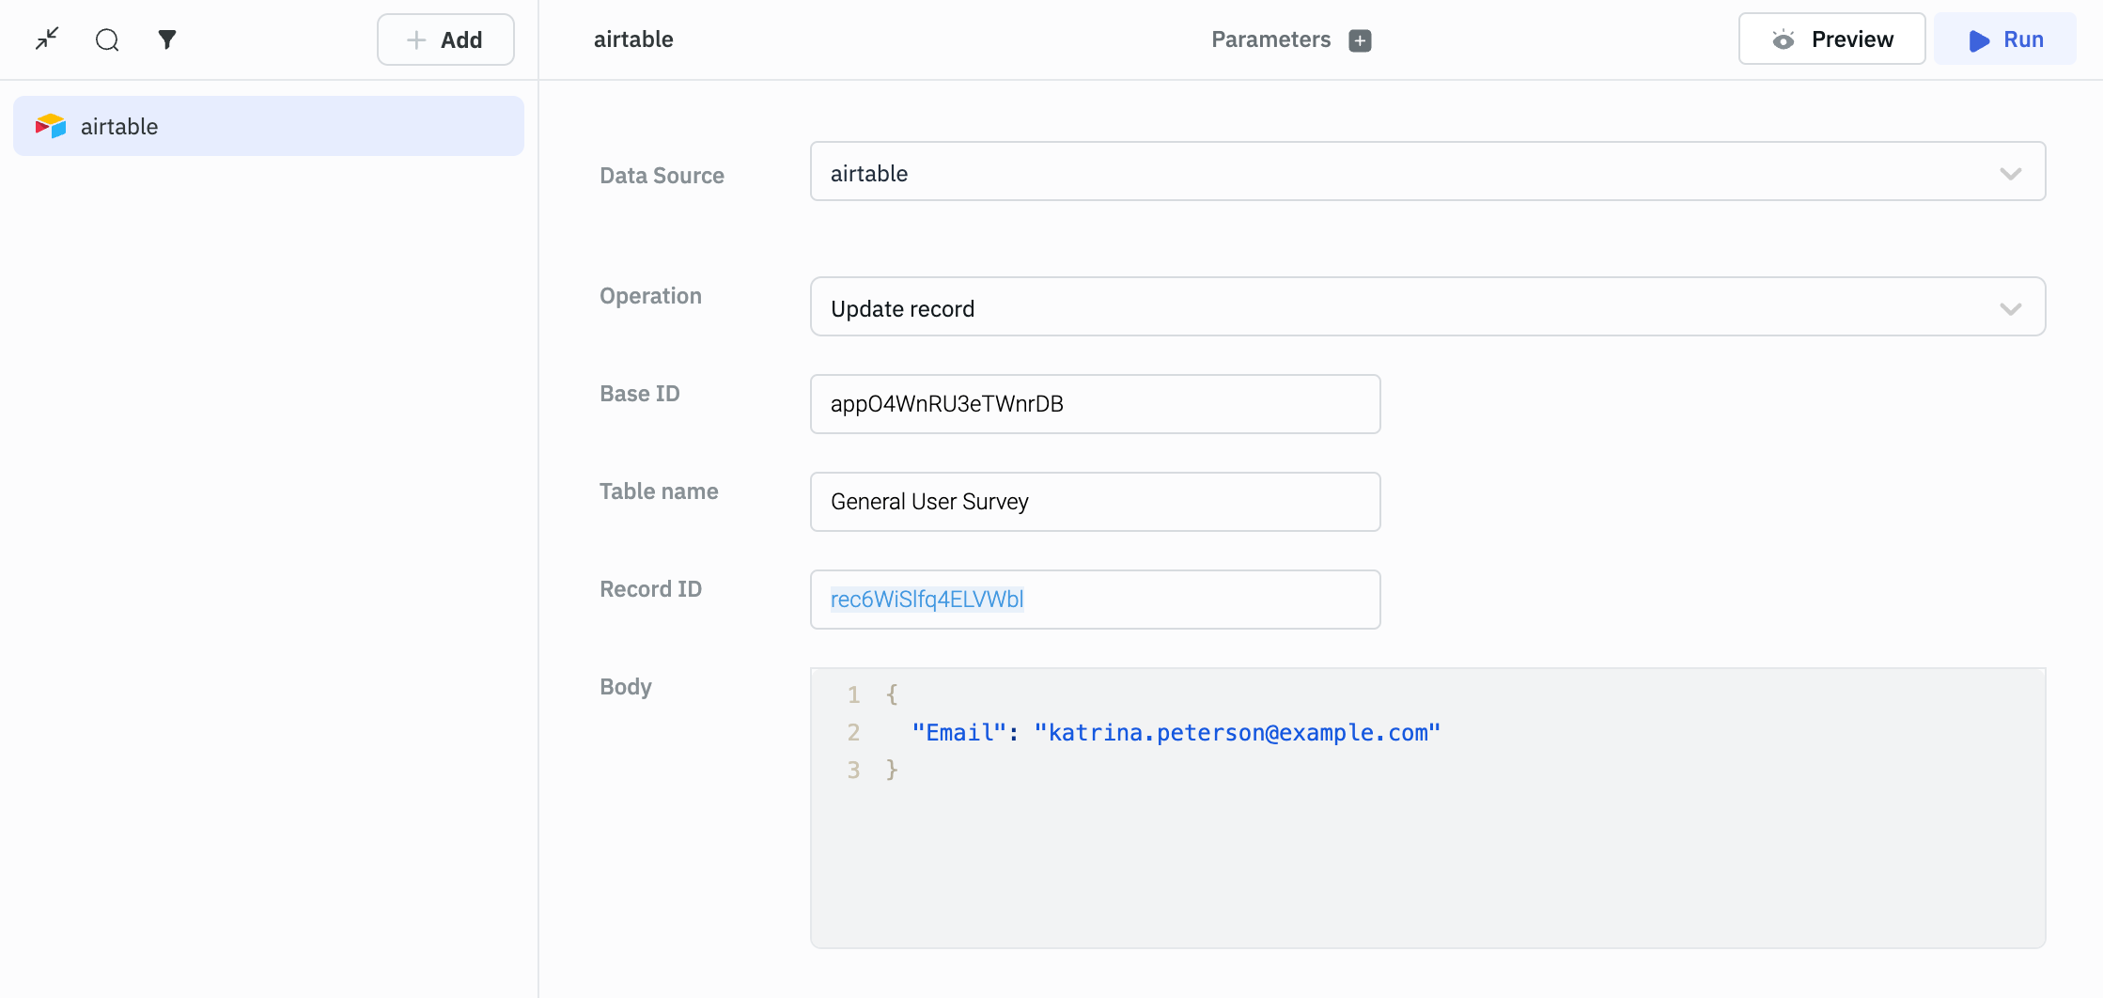Focus the Base ID input field
The image size is (2103, 998).
(1095, 404)
